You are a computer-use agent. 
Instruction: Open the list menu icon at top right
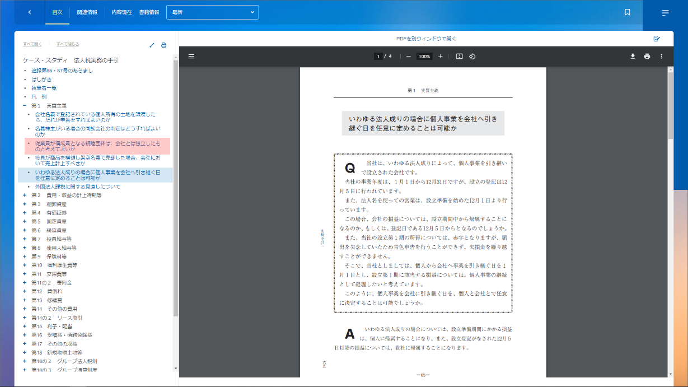[665, 12]
